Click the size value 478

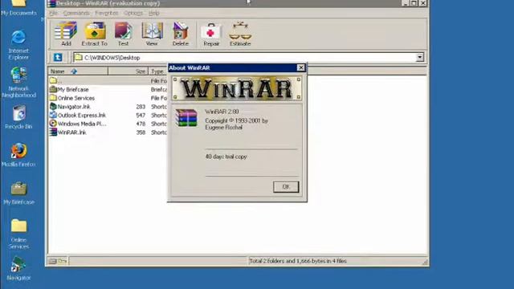click(x=141, y=124)
